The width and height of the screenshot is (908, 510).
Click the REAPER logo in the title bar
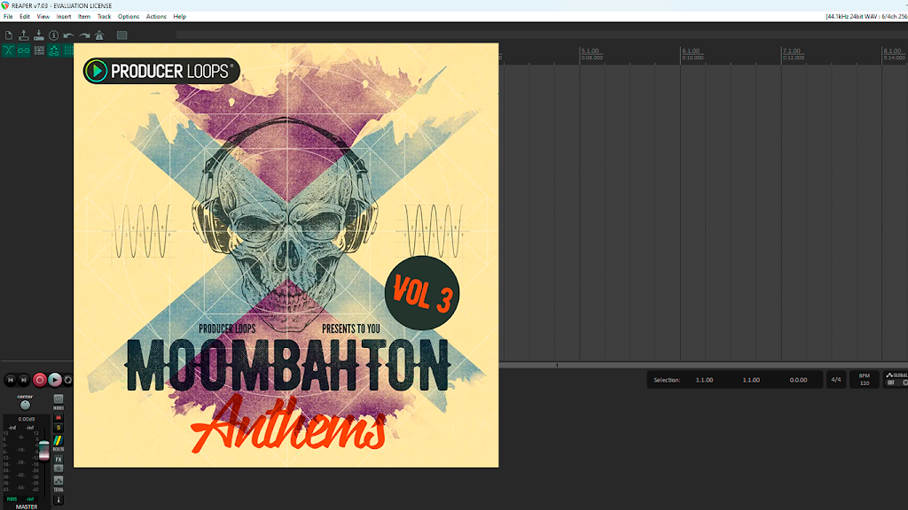pyautogui.click(x=5, y=6)
